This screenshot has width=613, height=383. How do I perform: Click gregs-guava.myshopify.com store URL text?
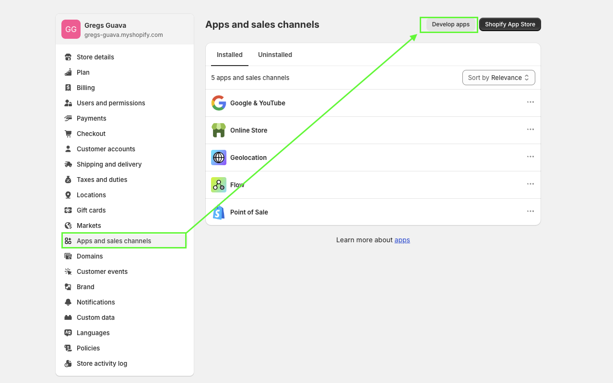[x=124, y=35]
